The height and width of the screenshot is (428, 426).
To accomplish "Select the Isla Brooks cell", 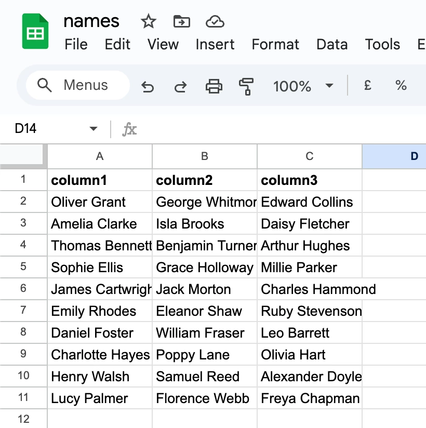I will coord(205,223).
